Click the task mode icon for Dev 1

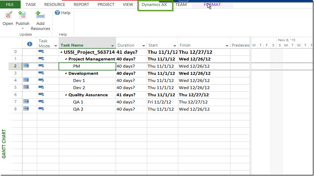click(x=41, y=80)
